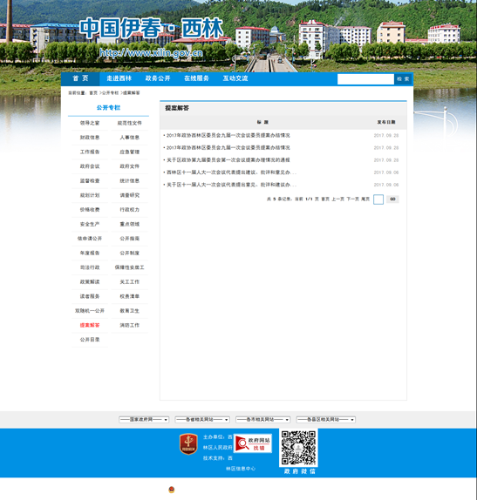
Task: Click the GO pagination button
Action: tap(392, 199)
